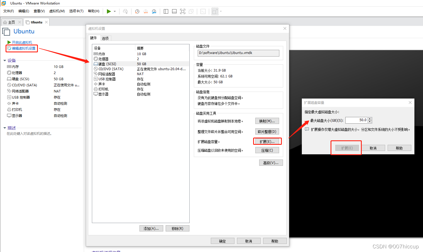The height and width of the screenshot is (252, 423).
Task: Click the description text field under 描述
Action: [29, 134]
